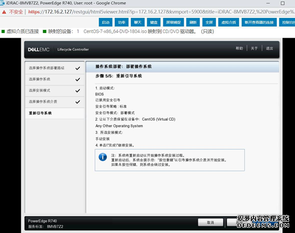The width and height of the screenshot is (295, 233).
Task: Click the 手动安装 install mode value
Action: 103,139
